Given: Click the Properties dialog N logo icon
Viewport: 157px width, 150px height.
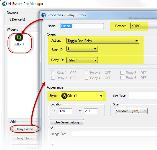Looking at the screenshot, I should point(44,15).
